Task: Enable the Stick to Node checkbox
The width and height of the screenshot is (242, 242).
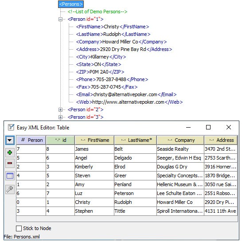Action: (19, 228)
